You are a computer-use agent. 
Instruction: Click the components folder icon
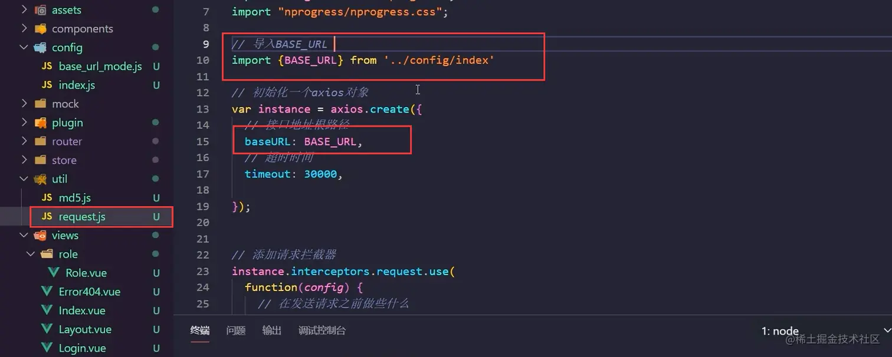(x=40, y=28)
